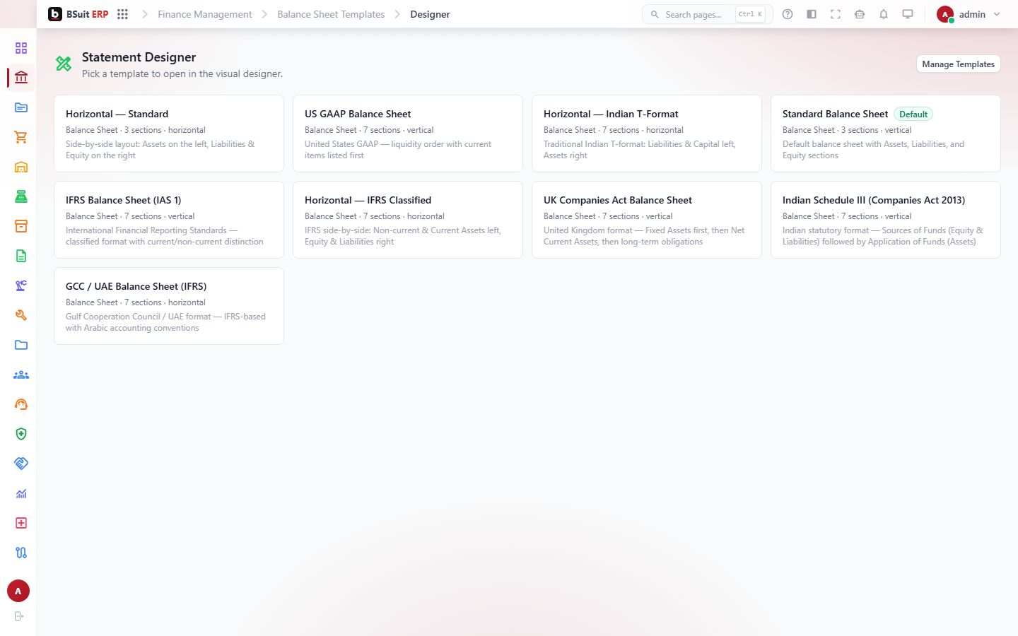
Task: Open the green document icon in sidebar
Action: click(x=21, y=256)
